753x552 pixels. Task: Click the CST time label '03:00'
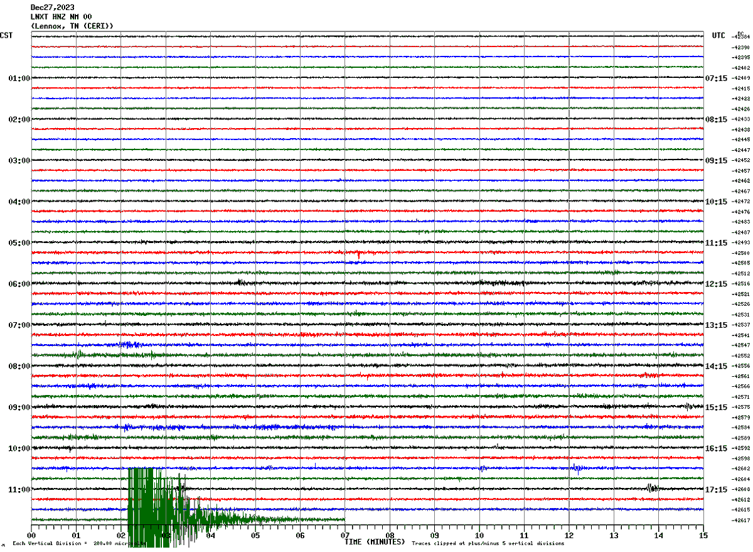(x=19, y=161)
